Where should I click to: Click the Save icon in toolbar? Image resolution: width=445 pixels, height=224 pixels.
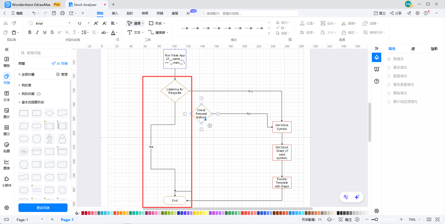[x=54, y=13]
